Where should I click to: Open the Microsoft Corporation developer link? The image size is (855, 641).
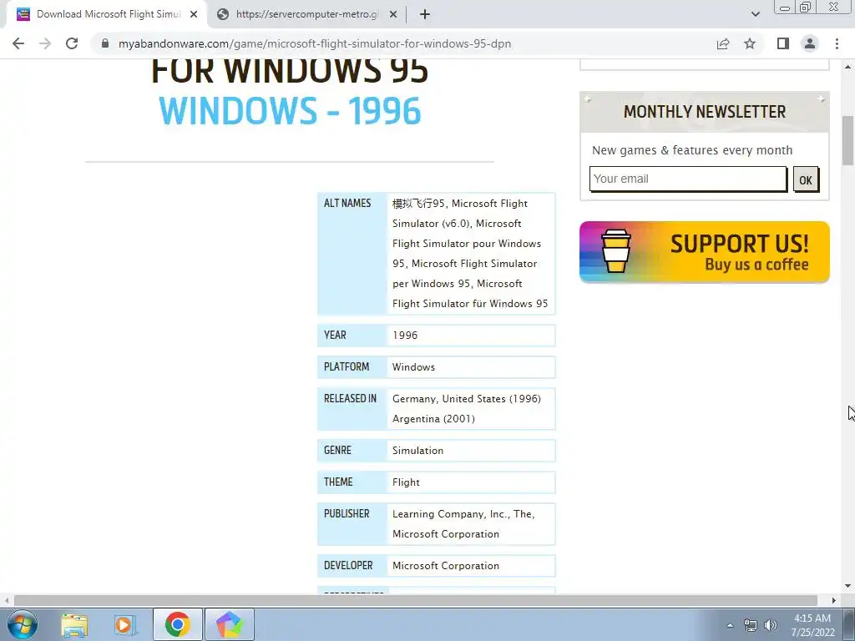coord(446,566)
